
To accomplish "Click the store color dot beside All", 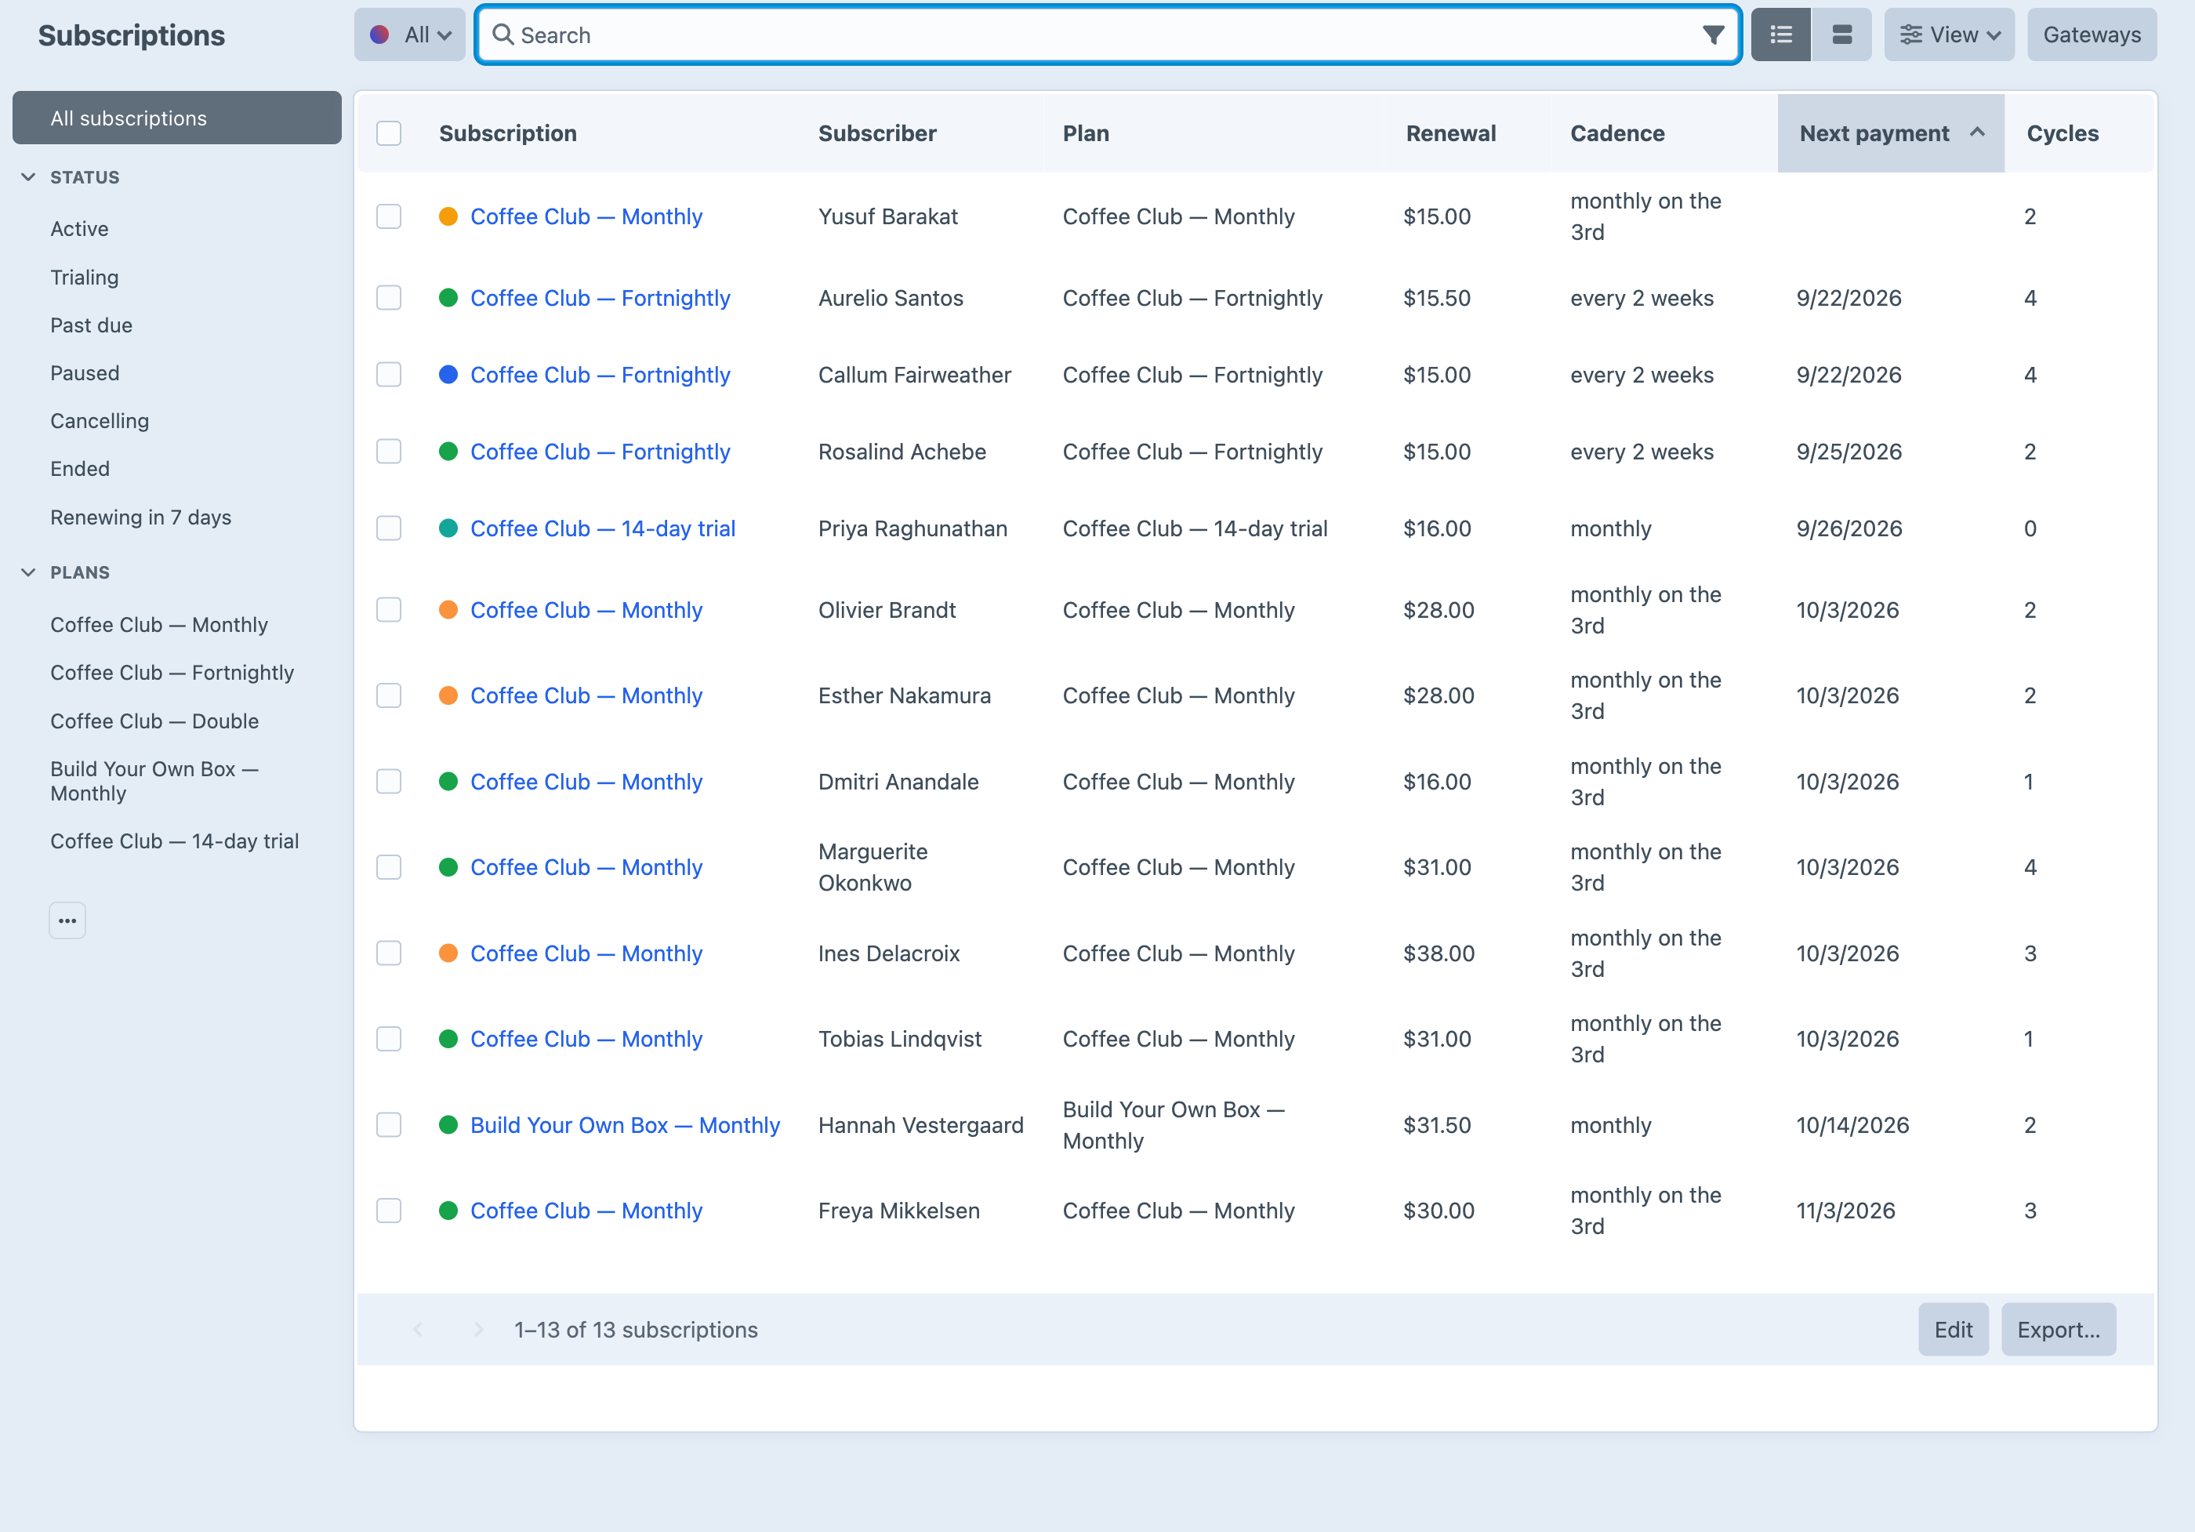I will pos(379,35).
